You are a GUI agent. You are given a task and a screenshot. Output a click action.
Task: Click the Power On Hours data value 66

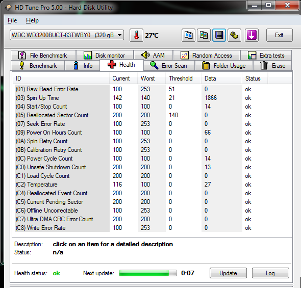coord(208,133)
